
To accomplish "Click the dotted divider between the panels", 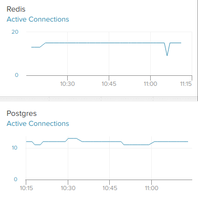I will pos(99,99).
